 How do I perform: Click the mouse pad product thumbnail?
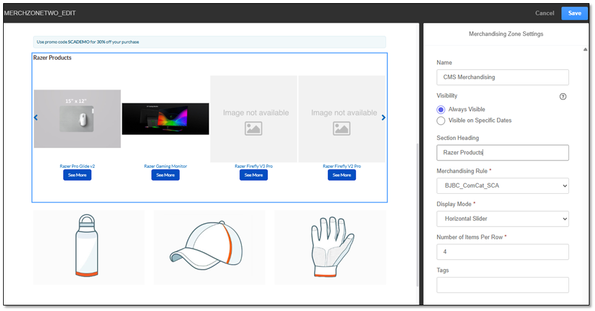pos(77,118)
